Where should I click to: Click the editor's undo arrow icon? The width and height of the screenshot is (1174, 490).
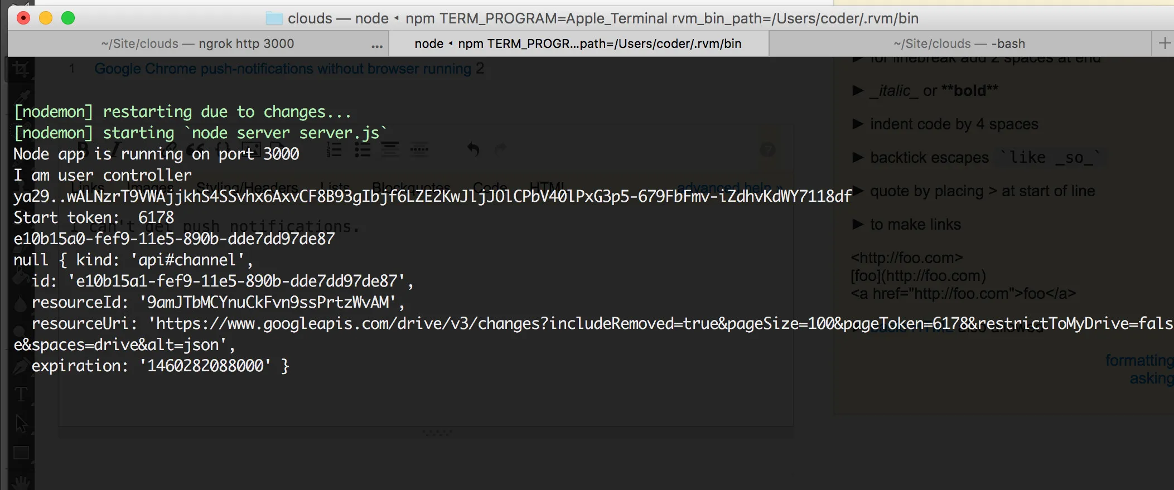point(473,149)
